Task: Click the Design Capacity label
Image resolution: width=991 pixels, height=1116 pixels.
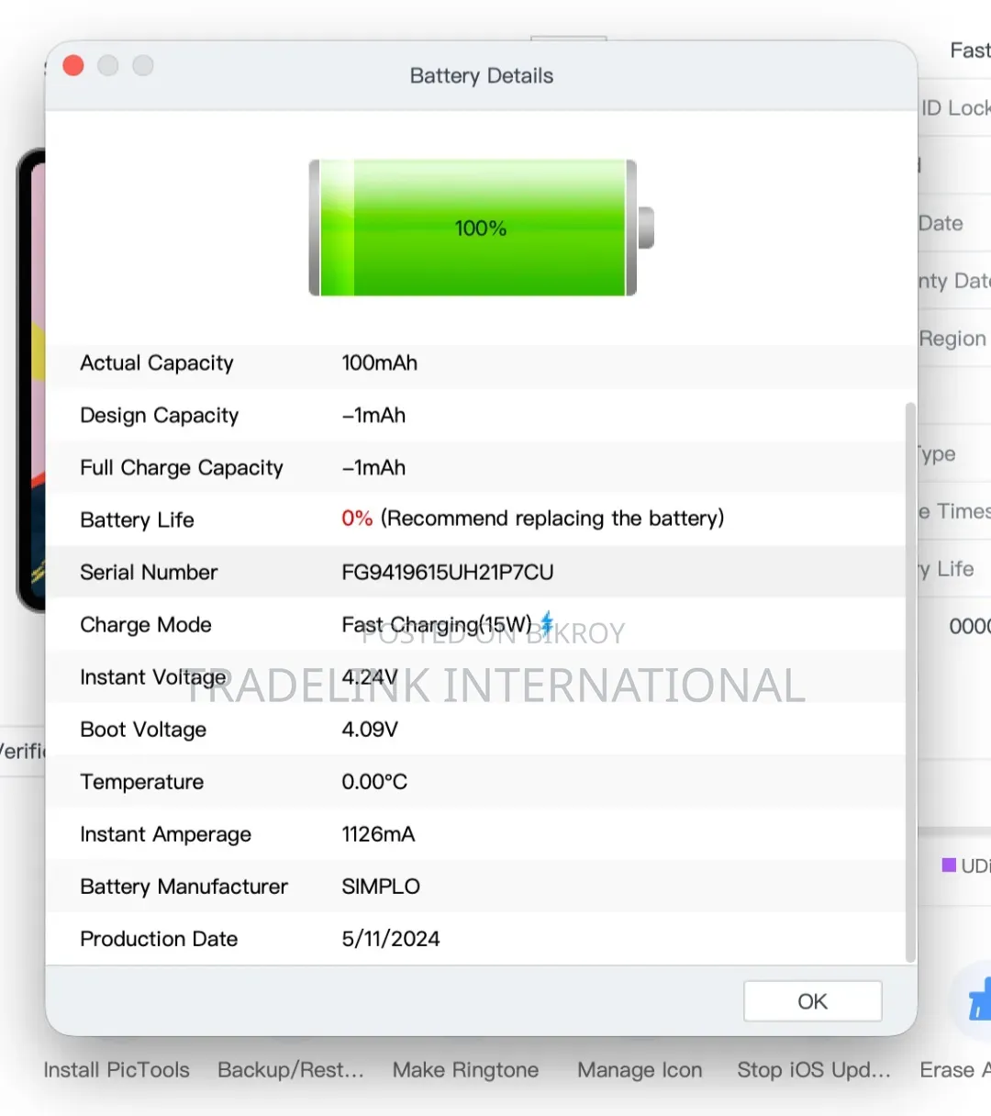Action: point(160,416)
